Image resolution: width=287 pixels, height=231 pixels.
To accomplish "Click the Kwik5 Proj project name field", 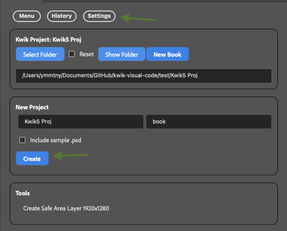I will click(81, 122).
